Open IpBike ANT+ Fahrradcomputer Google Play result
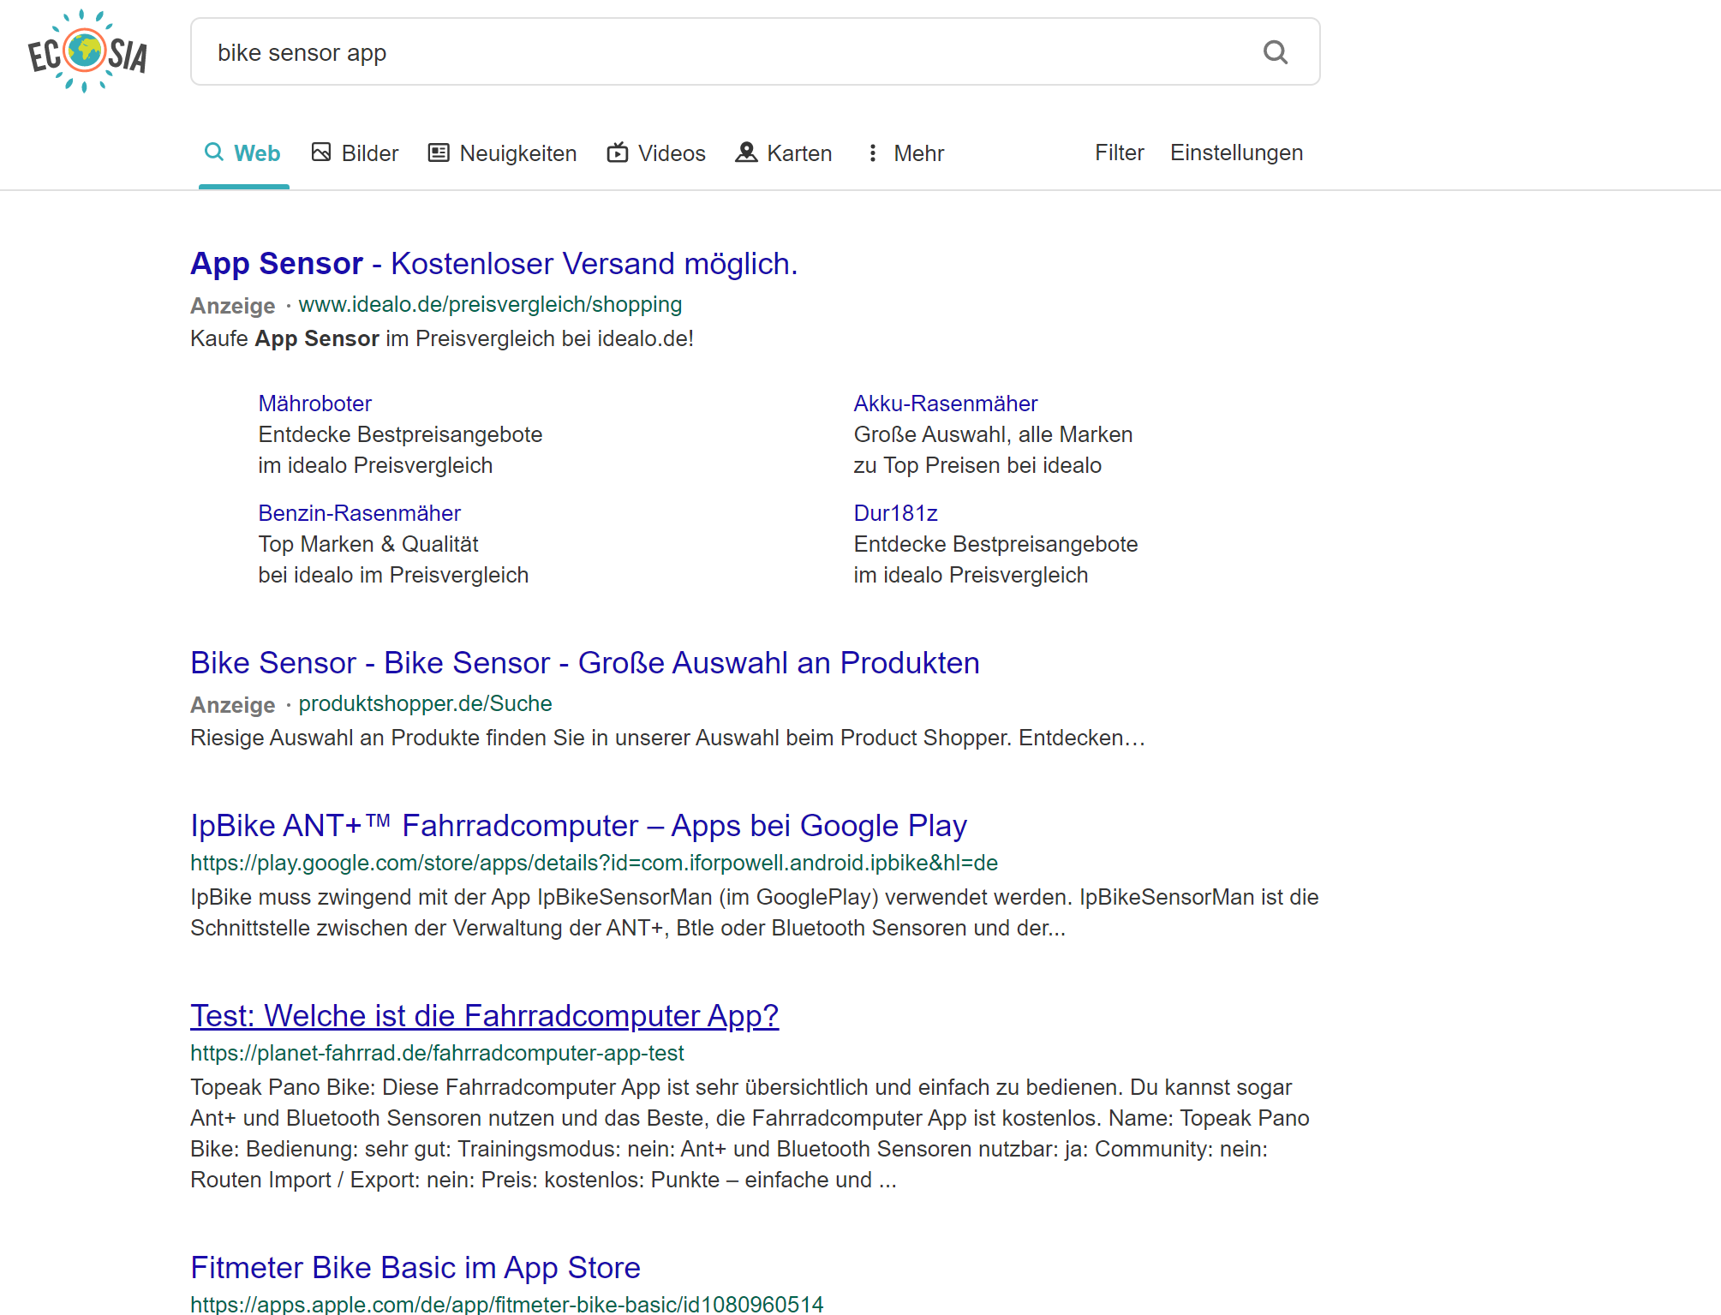1721x1315 pixels. click(x=578, y=825)
